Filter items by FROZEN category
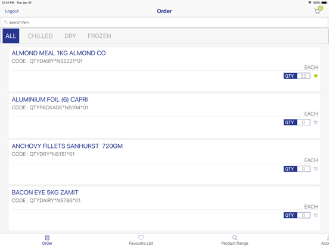 (x=100, y=36)
